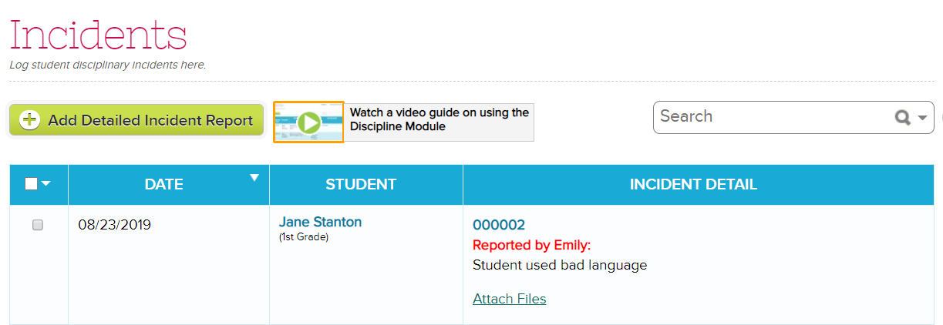Sort by the DATE column header

click(x=164, y=184)
